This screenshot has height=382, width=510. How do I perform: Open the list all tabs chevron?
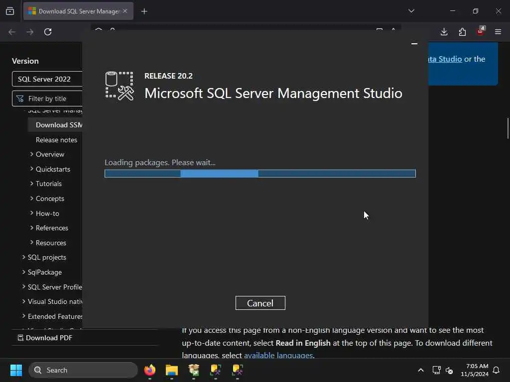point(411,11)
